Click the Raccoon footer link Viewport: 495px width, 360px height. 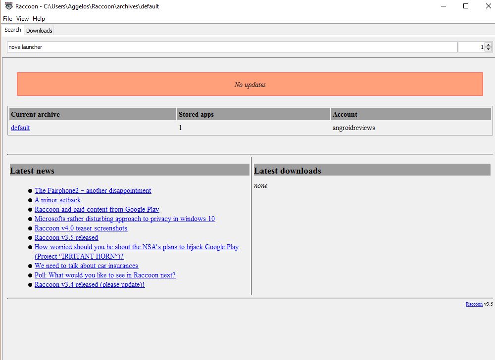[x=474, y=304]
